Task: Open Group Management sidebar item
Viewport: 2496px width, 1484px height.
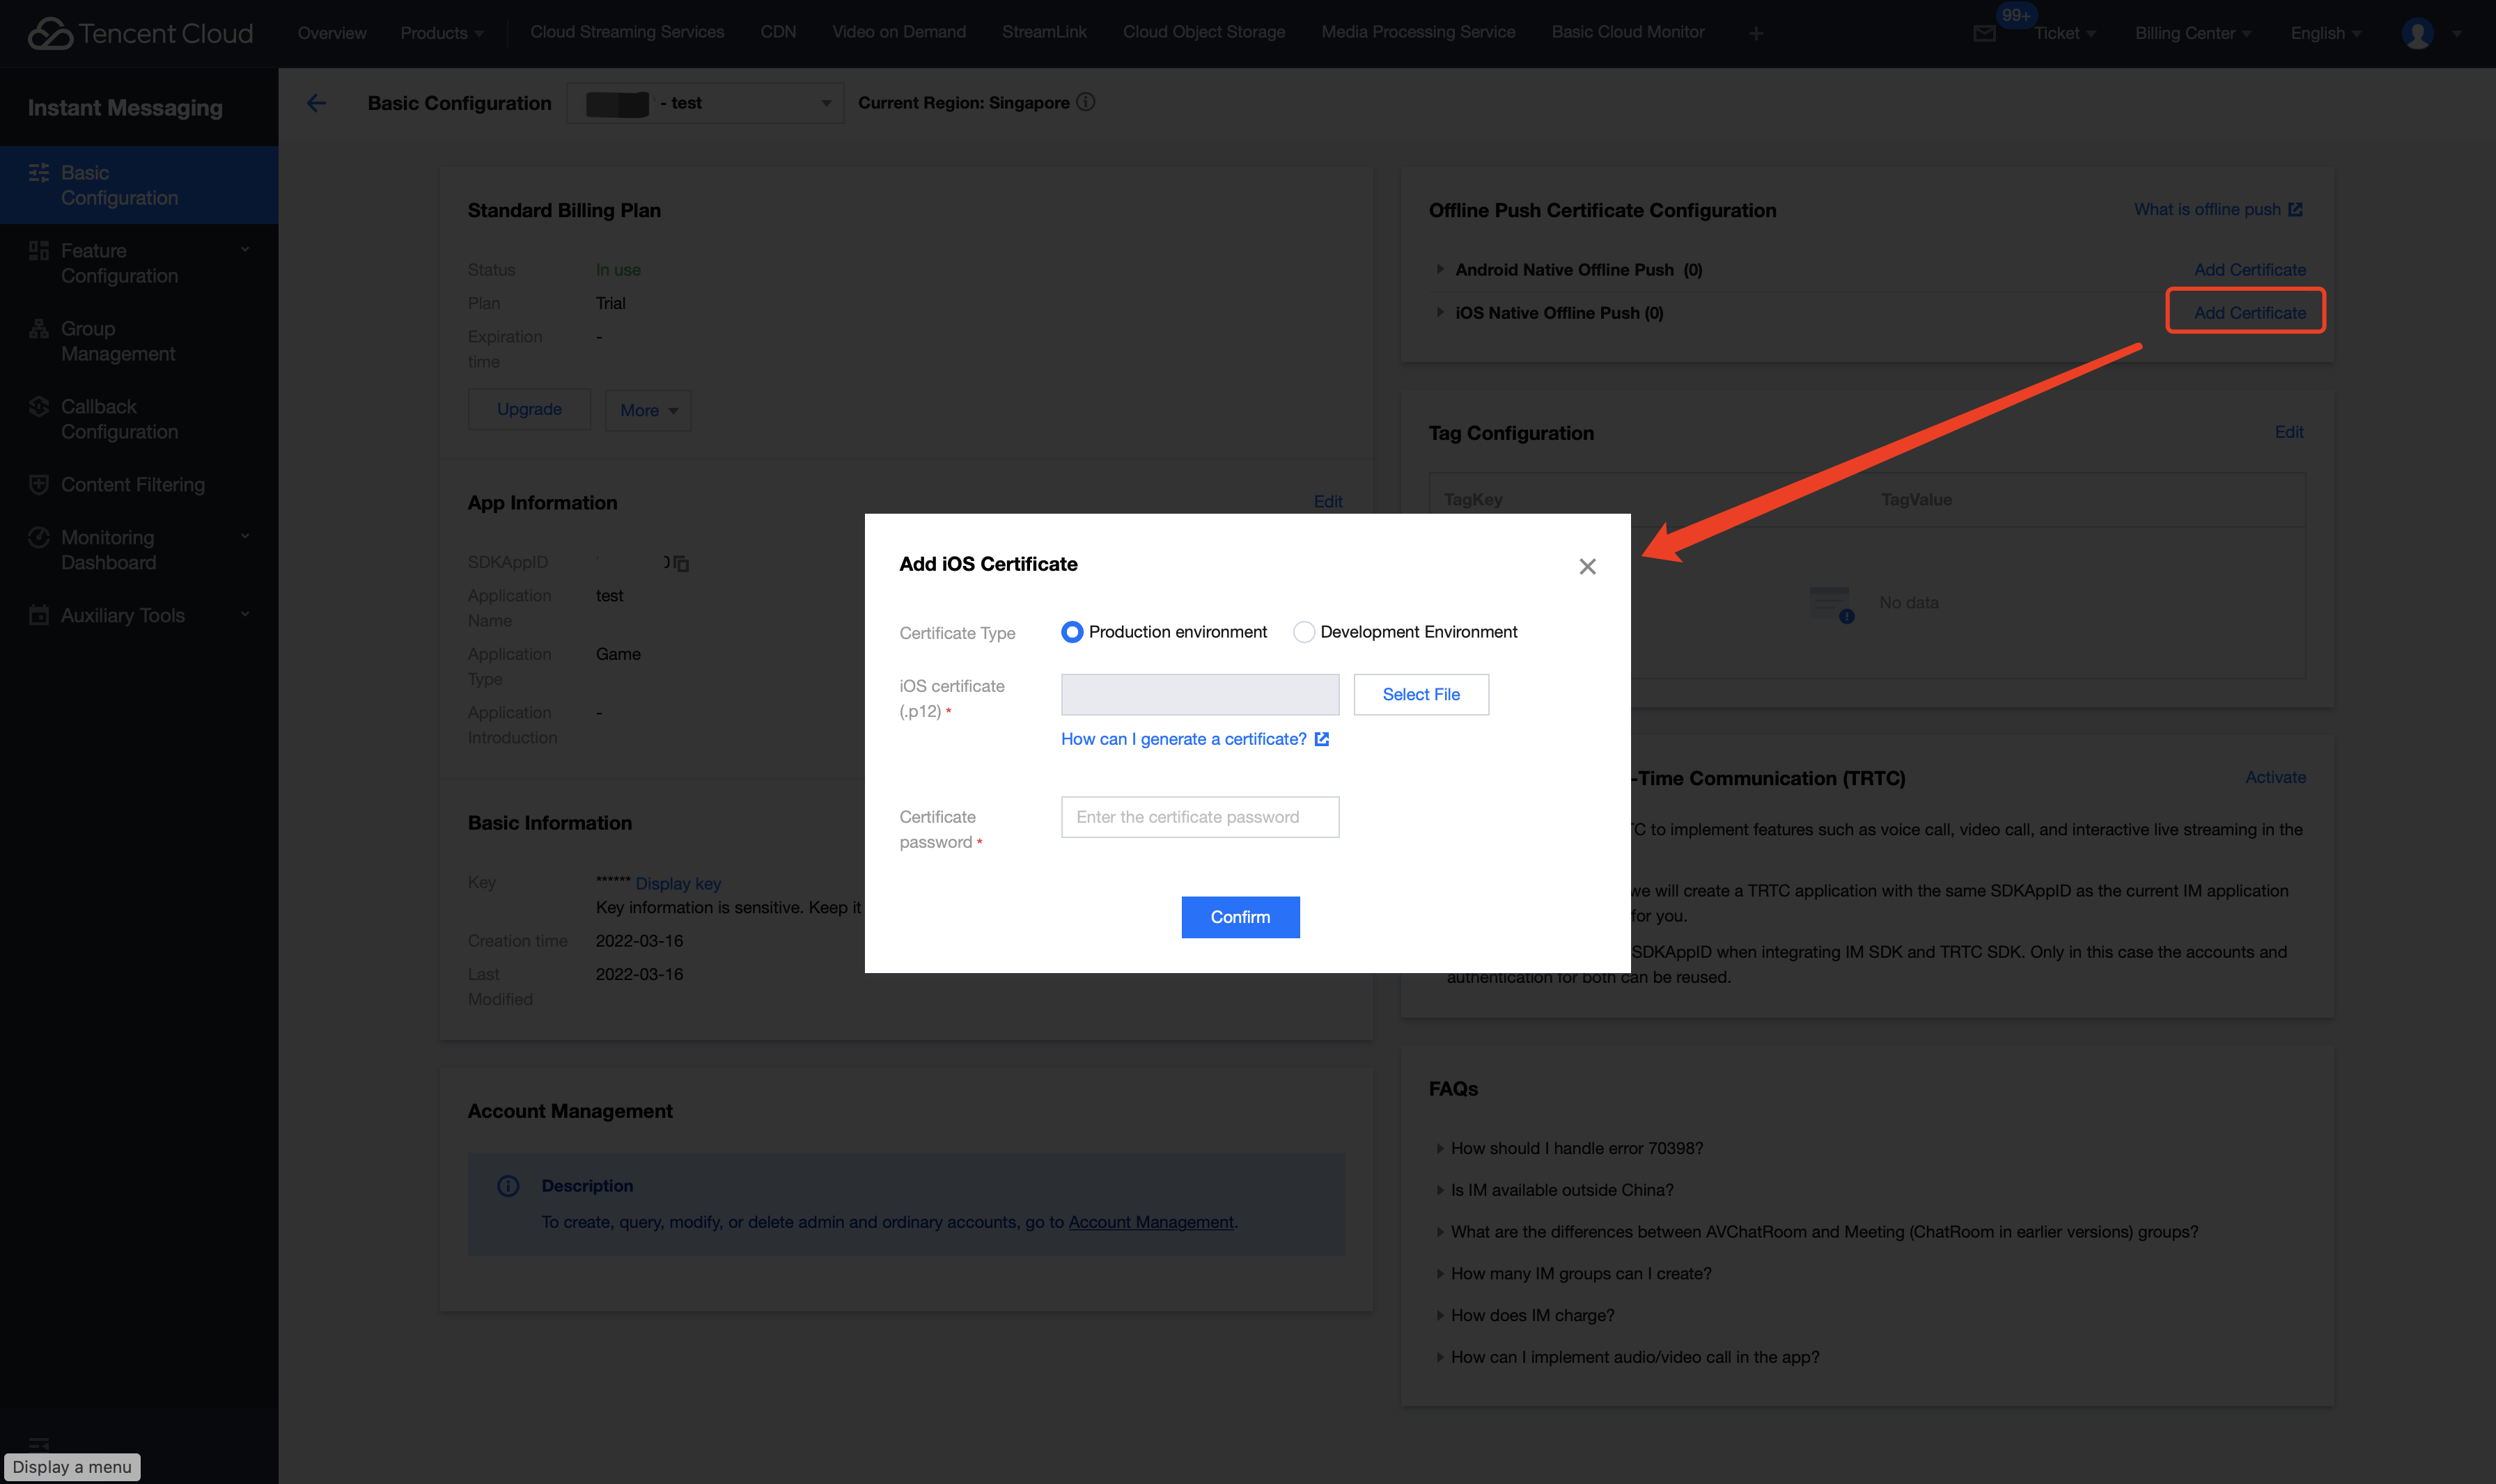Action: (x=117, y=341)
